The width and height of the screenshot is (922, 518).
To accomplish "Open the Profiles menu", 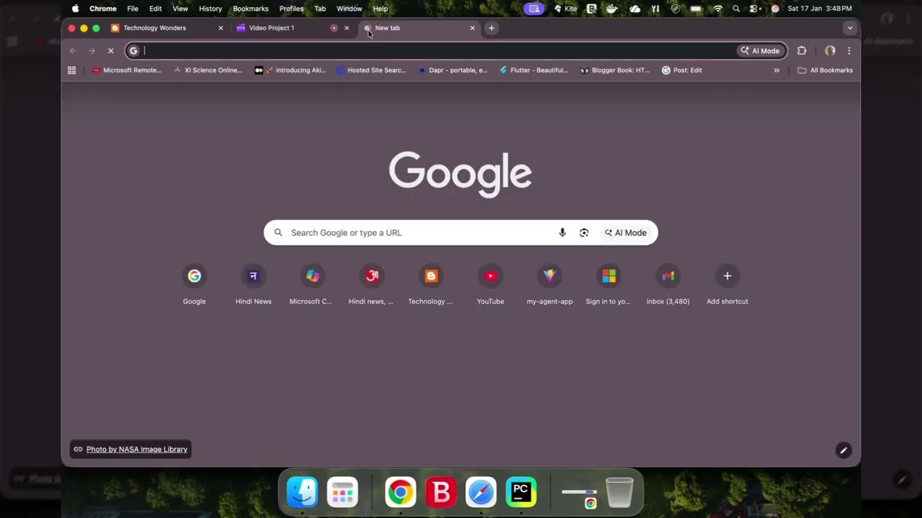I will pyautogui.click(x=291, y=9).
